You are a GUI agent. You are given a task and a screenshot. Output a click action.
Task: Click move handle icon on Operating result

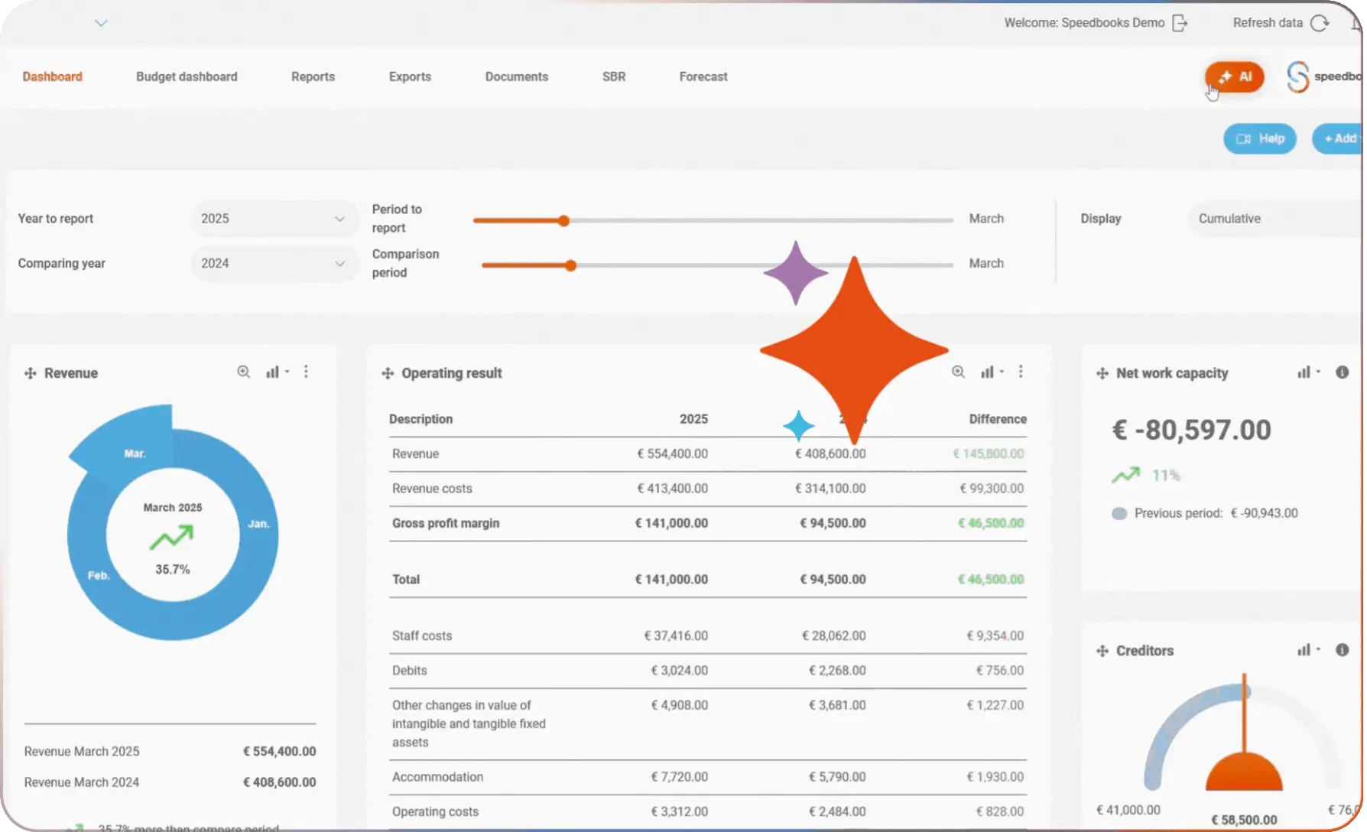point(388,373)
